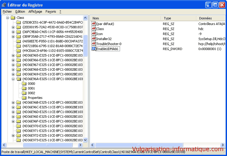Click the 0002 subkey folder icon

[24, 93]
